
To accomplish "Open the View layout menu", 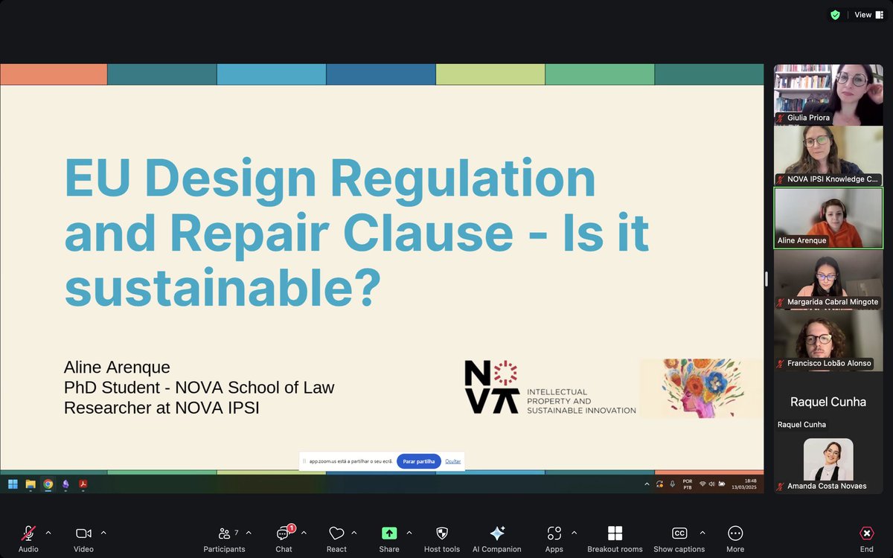I will click(x=868, y=15).
